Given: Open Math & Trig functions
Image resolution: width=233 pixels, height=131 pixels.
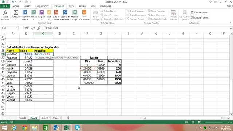Looking at the screenshot, I should click(74, 15).
